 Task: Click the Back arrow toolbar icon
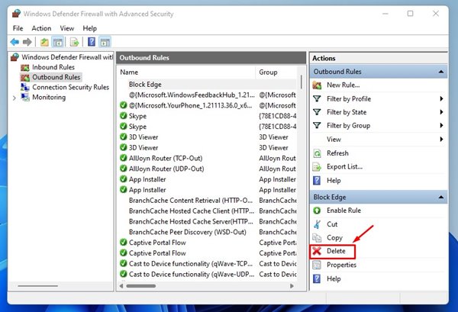pyautogui.click(x=15, y=42)
